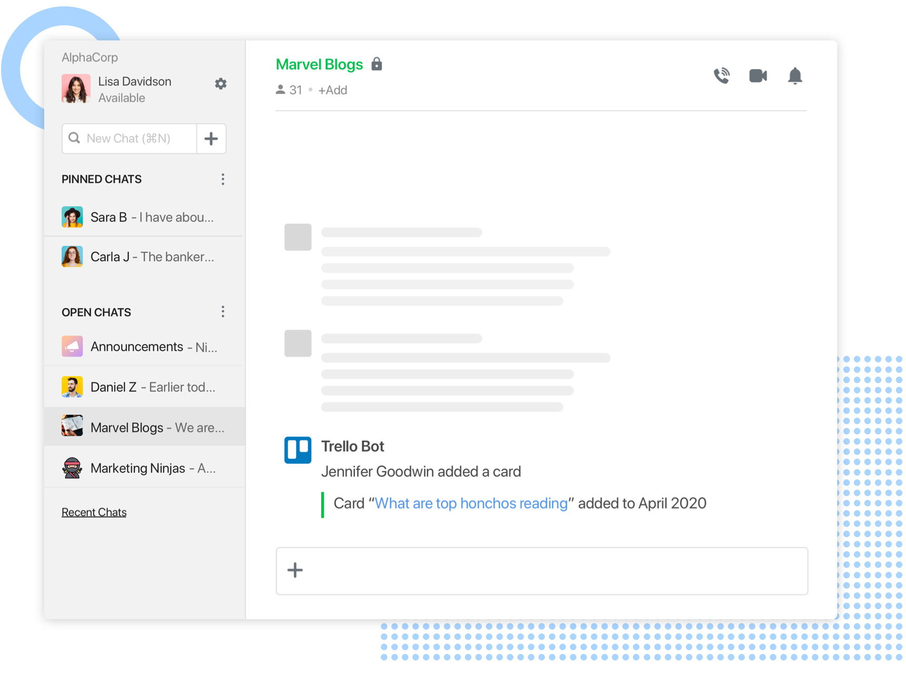Click Lisa Davidson's name
Screen dimensions: 906x685
point(135,82)
